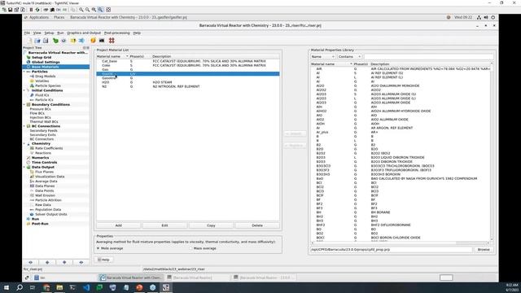The width and height of the screenshot is (521, 293).
Task: Open the Setup menu
Action: [x=49, y=33]
